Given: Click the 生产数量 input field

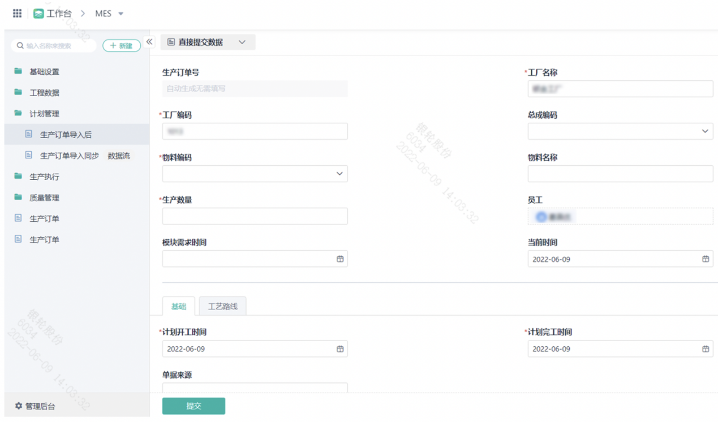Looking at the screenshot, I should 255,216.
